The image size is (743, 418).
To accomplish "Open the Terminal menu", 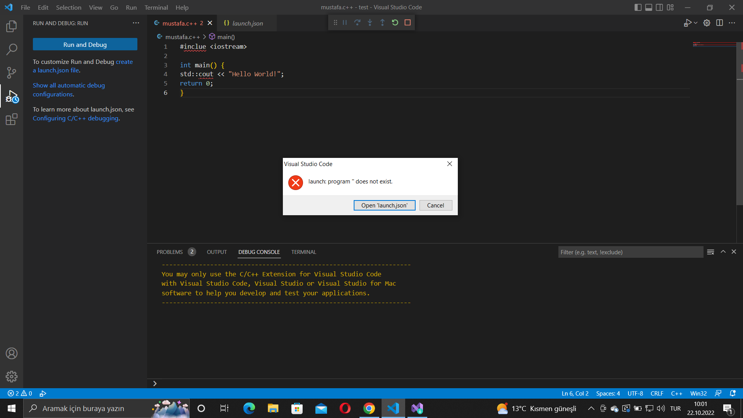I will pos(156,7).
